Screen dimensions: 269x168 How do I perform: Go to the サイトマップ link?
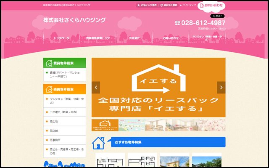[x=188, y=5]
